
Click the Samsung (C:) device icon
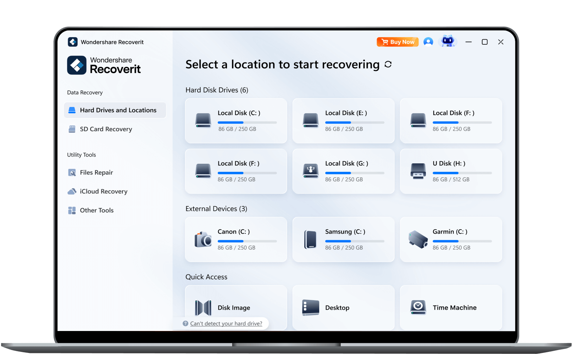click(311, 240)
